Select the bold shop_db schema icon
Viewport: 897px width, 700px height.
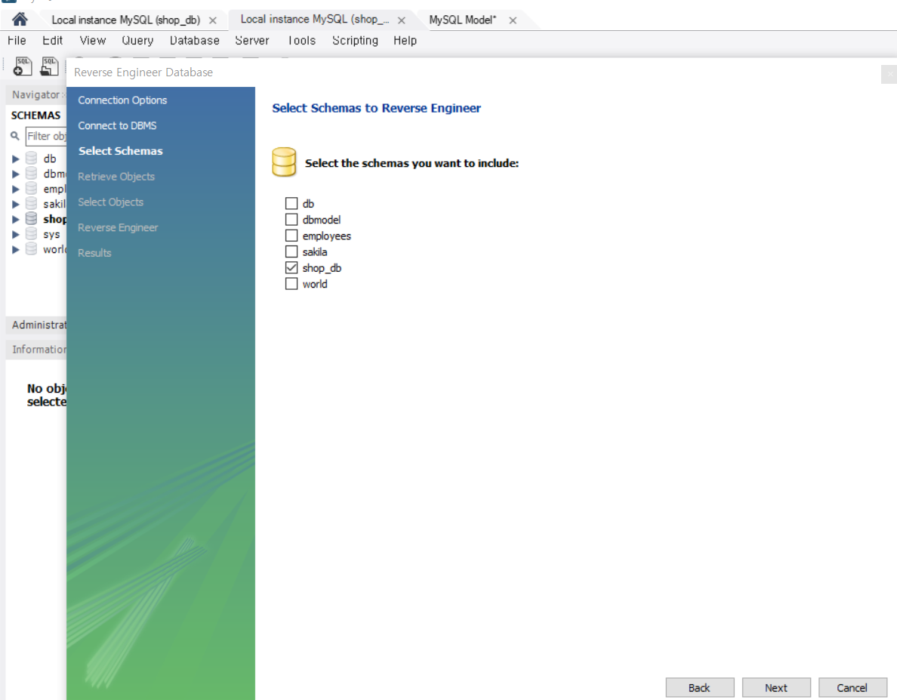click(32, 219)
